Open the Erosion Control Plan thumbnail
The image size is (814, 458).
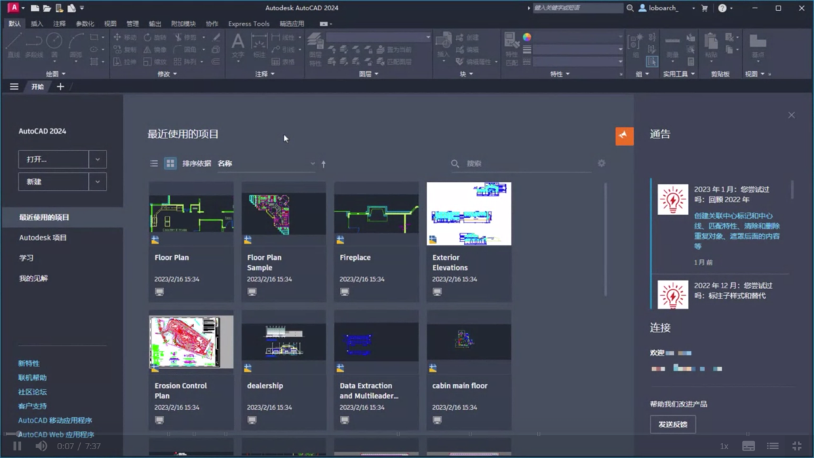(191, 341)
